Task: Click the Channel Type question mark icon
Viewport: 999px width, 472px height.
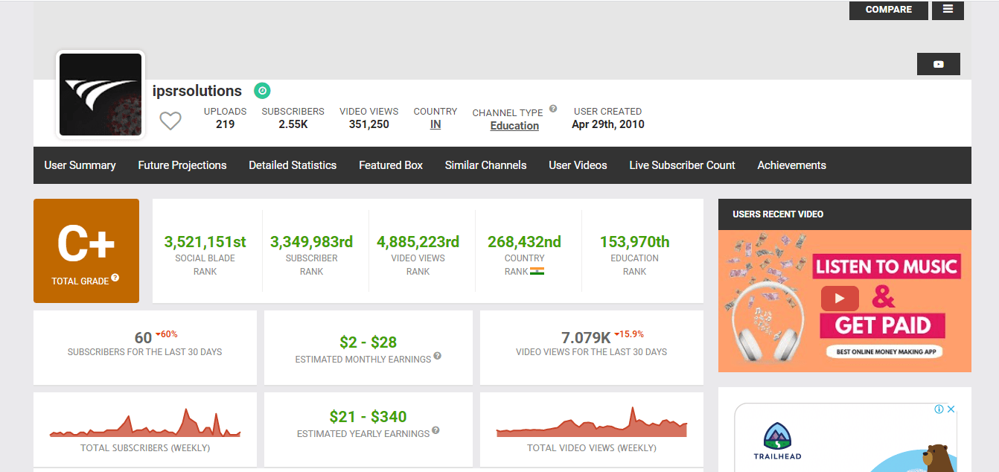Action: point(552,108)
